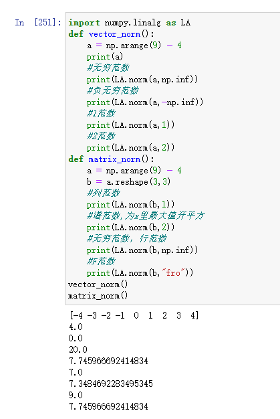The image size is (280, 419).
Task: Click the output value 9.0
Action: tap(76, 395)
